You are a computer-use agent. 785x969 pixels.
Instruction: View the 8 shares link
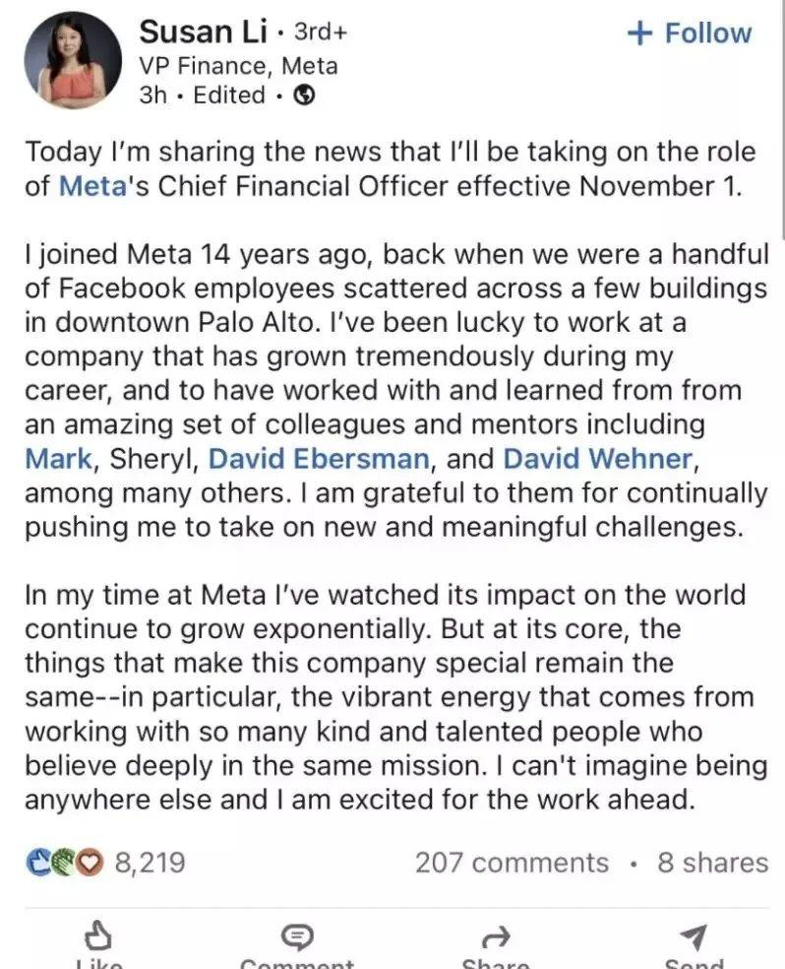click(x=712, y=863)
